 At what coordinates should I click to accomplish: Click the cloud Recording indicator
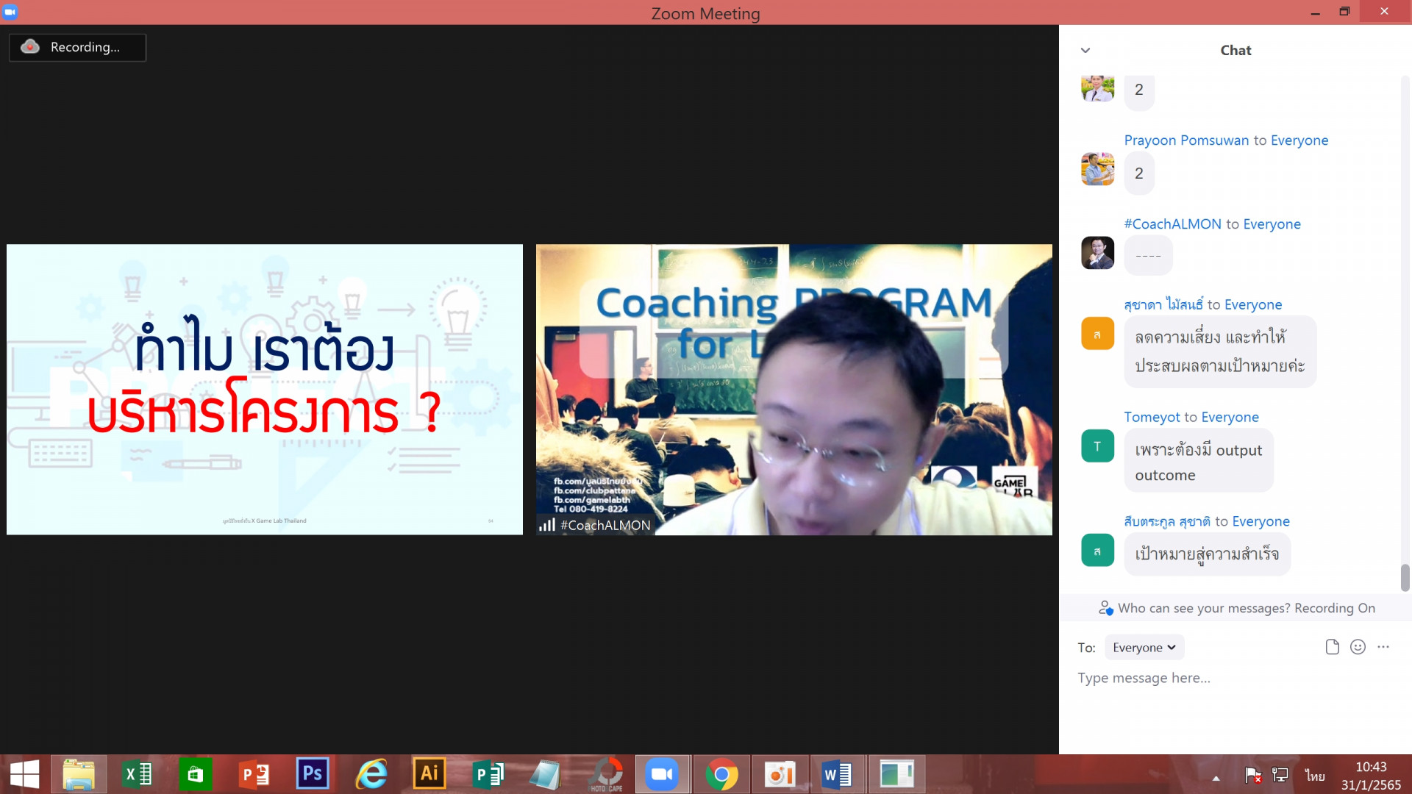click(77, 47)
